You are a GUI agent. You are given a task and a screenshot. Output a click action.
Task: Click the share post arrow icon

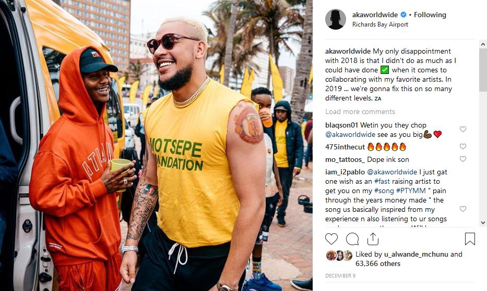[373, 238]
